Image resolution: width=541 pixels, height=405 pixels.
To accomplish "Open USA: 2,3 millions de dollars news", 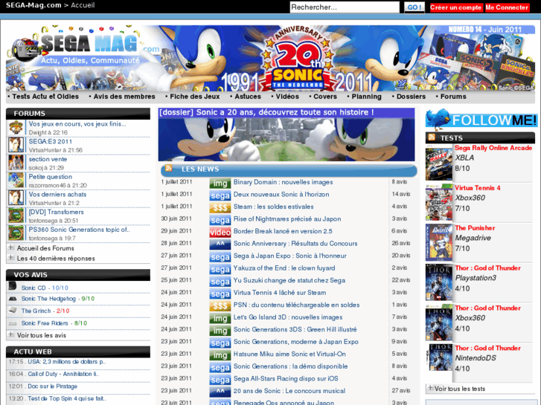I will tap(66, 362).
